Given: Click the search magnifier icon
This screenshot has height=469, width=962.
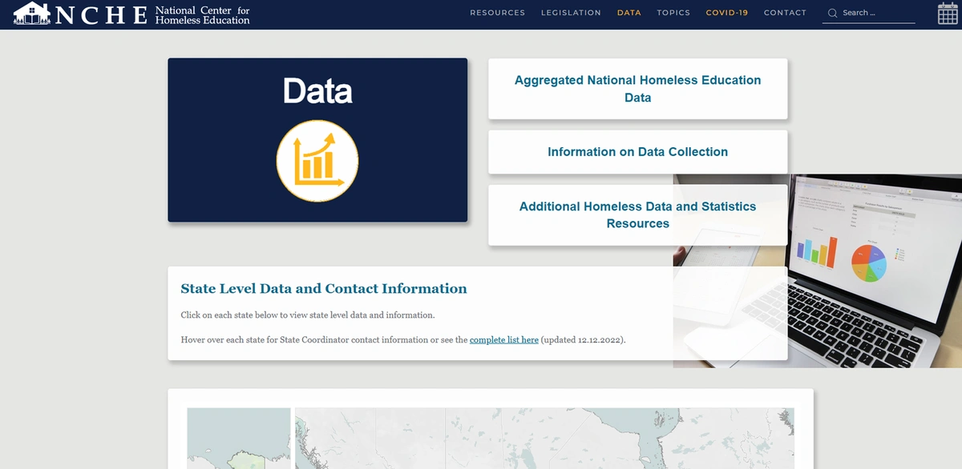Looking at the screenshot, I should click(x=832, y=13).
